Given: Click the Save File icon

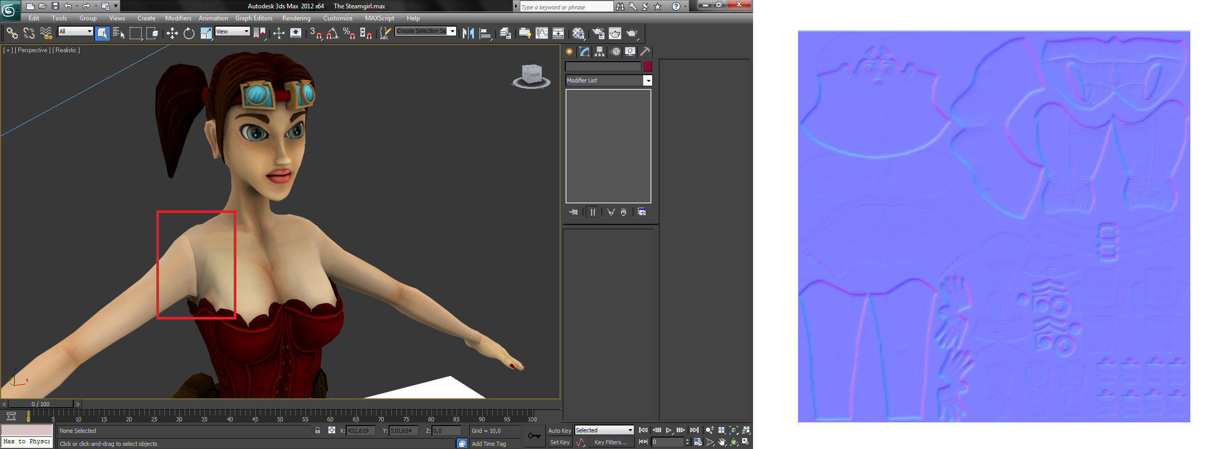Looking at the screenshot, I should (55, 6).
